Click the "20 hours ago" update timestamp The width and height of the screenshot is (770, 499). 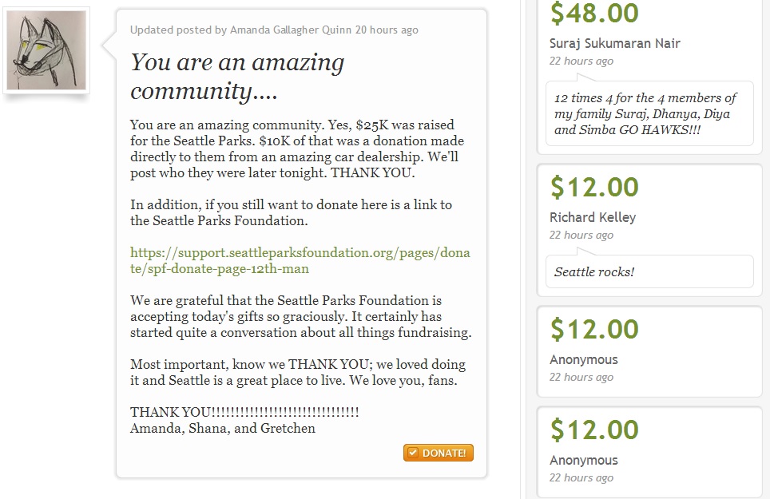coord(387,30)
